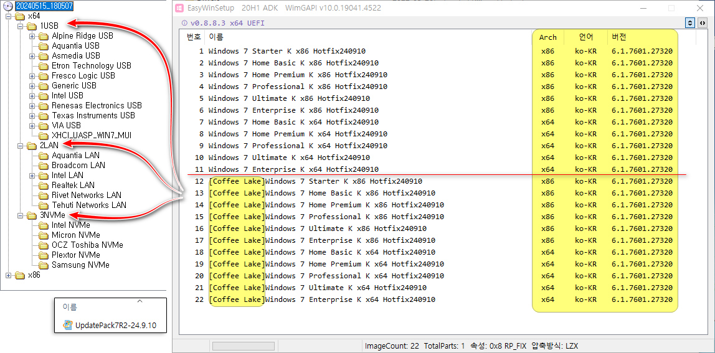The width and height of the screenshot is (715, 353).
Task: Click the folder icon of Micron NVMe
Action: [x=44, y=235]
